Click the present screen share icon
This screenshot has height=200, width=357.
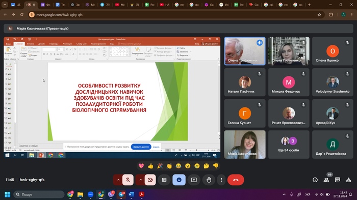tap(194, 180)
